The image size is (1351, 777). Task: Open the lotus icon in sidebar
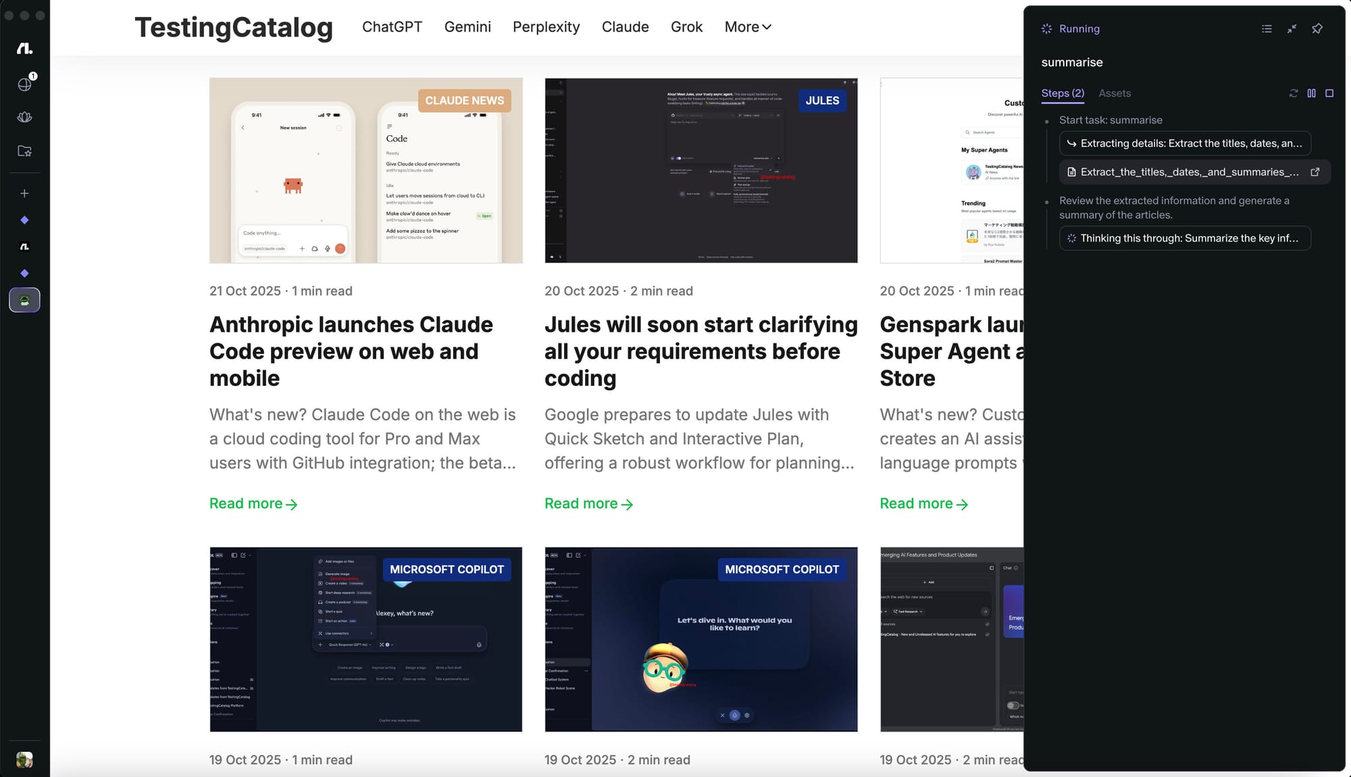tap(25, 117)
